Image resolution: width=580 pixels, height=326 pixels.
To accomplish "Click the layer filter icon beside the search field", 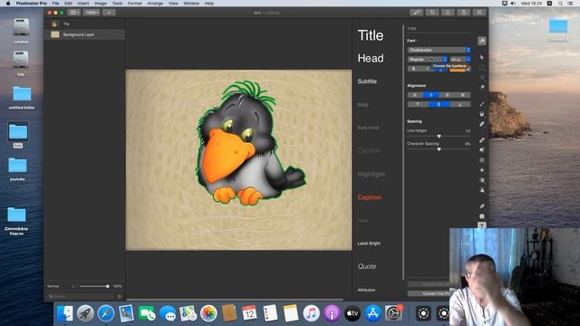I will coord(120,296).
